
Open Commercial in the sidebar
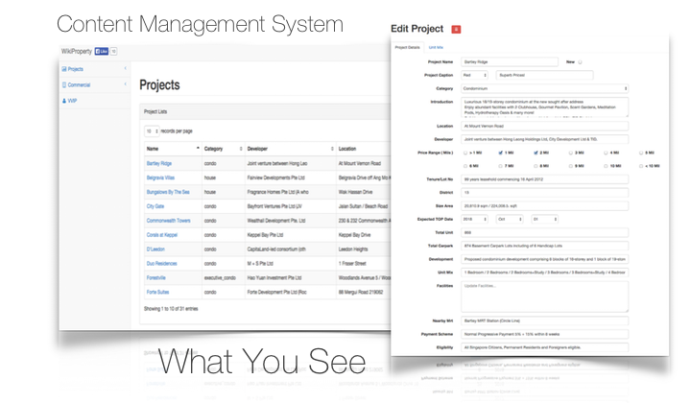click(79, 84)
